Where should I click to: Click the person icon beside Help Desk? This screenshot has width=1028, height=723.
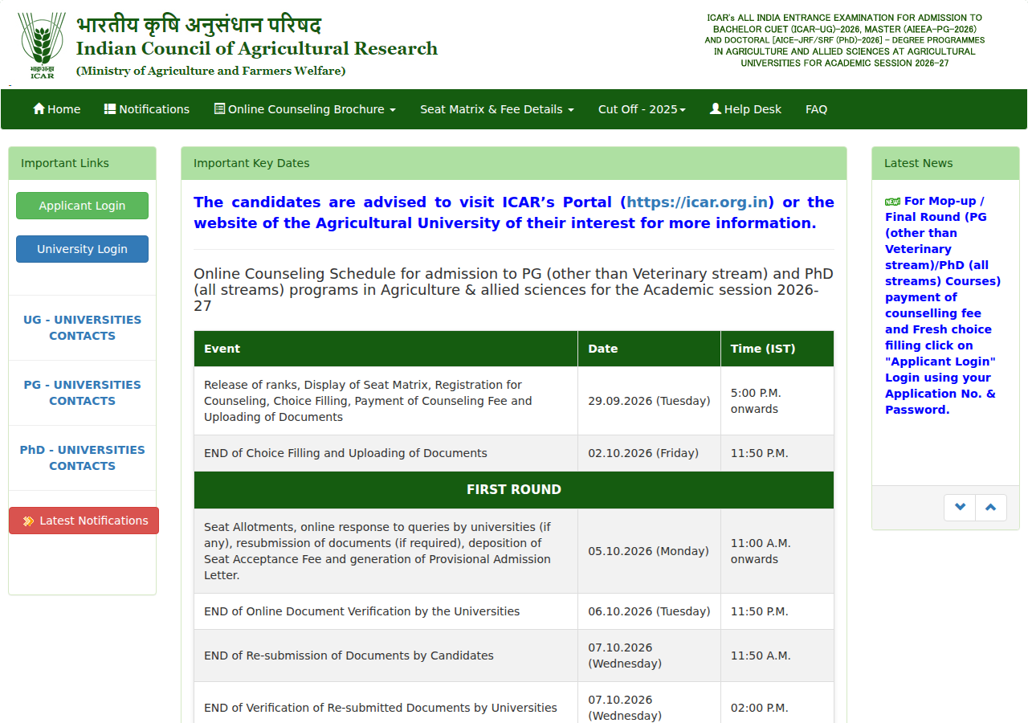716,108
